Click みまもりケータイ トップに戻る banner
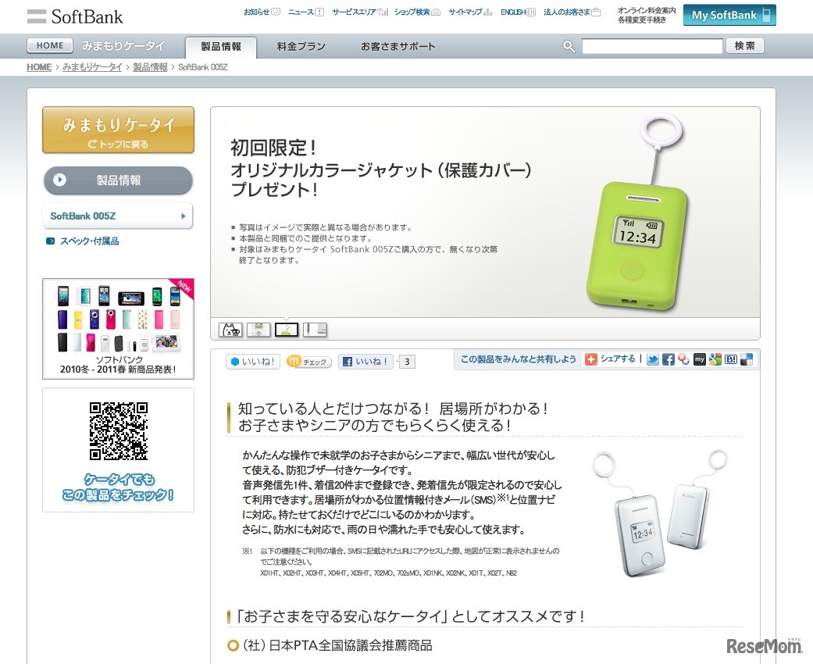Screen dimensions: 813x664 118,130
